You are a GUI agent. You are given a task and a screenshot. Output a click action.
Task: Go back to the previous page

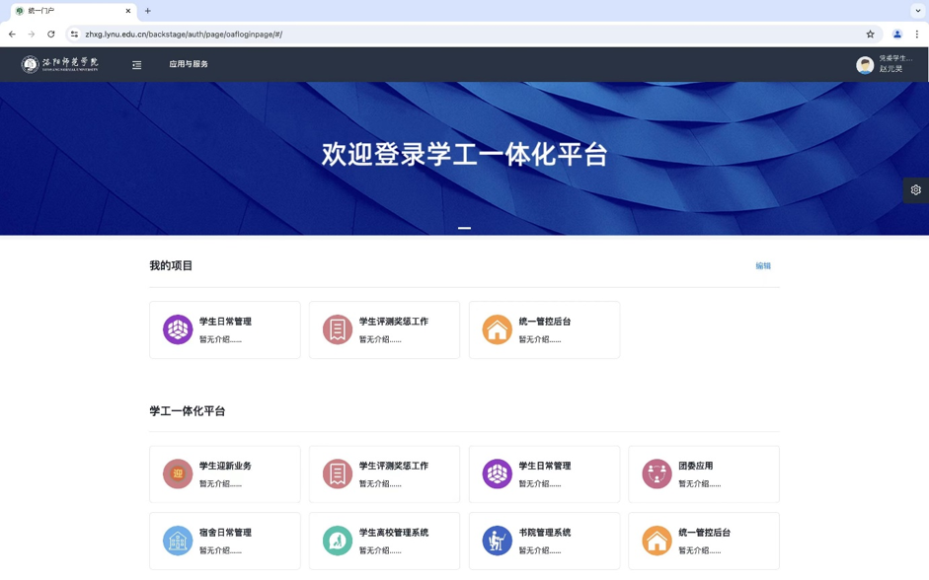[12, 35]
